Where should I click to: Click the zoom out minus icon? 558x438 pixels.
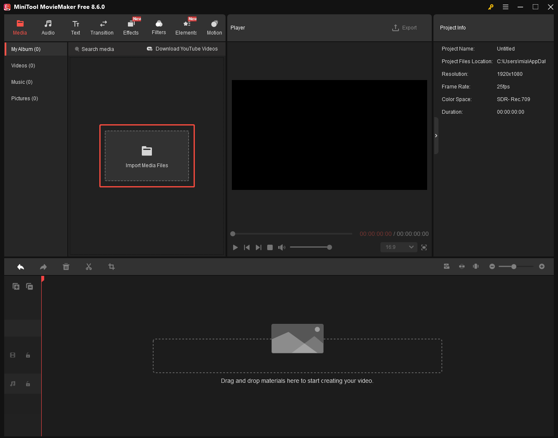tap(492, 266)
